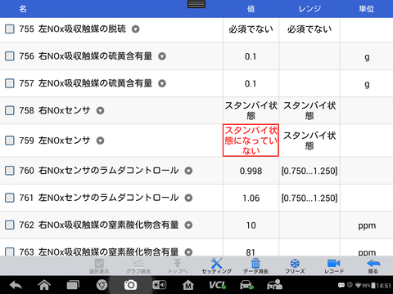Tap the top drag handle bar
This screenshot has height=294, width=393.
[196, 4]
